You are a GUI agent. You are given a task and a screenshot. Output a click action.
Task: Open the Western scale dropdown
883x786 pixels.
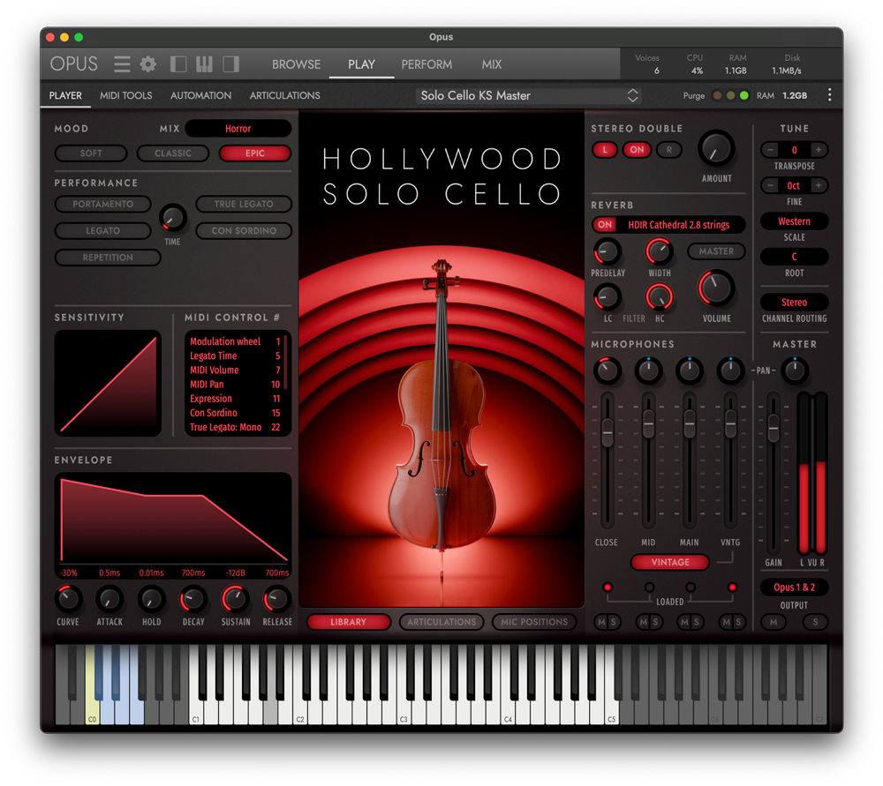pos(794,221)
